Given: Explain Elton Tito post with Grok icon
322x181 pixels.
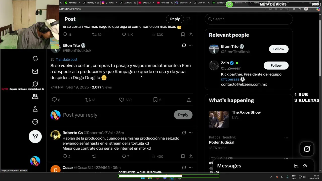Looking at the screenshot, I should pyautogui.click(x=184, y=45).
